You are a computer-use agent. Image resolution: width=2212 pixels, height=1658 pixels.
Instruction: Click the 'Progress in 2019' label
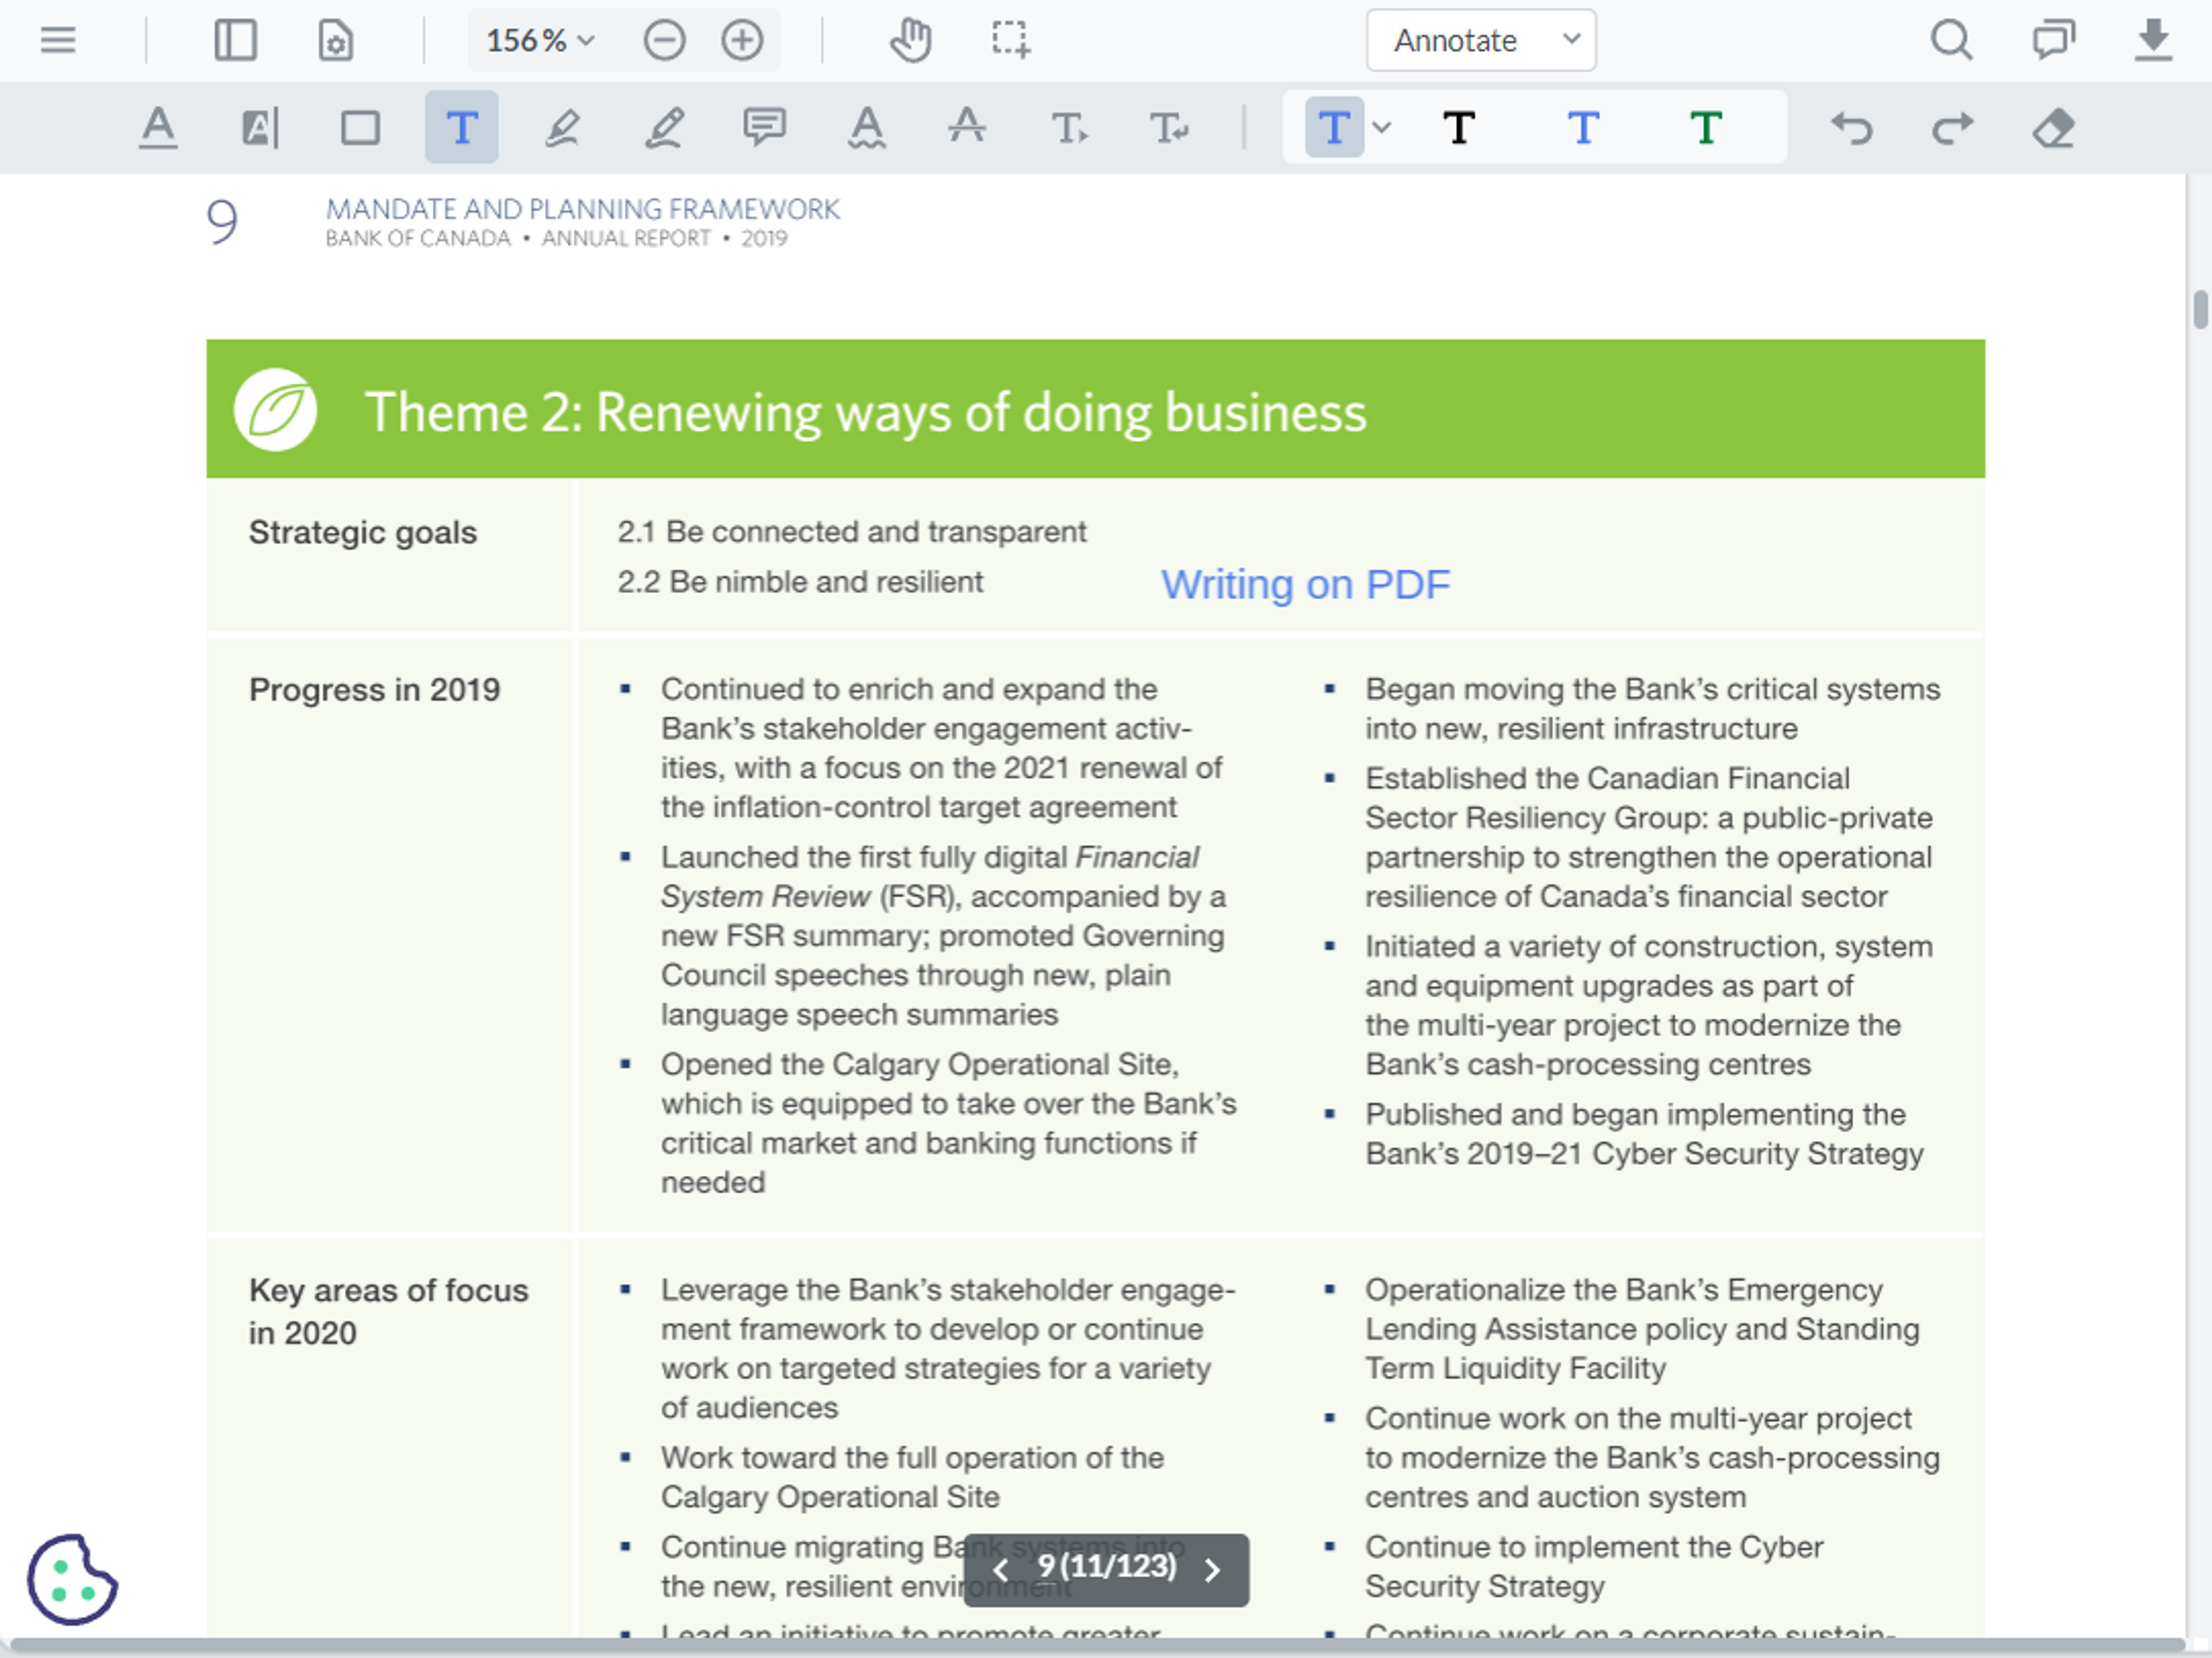tap(375, 689)
